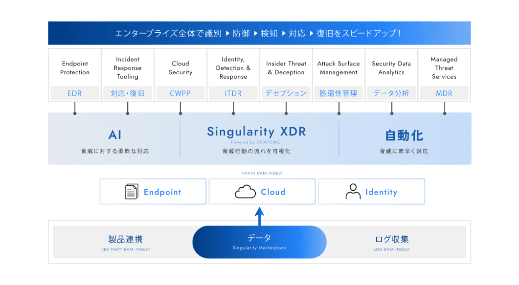Click the 製品連携 heading
519x285 pixels.
pos(126,239)
